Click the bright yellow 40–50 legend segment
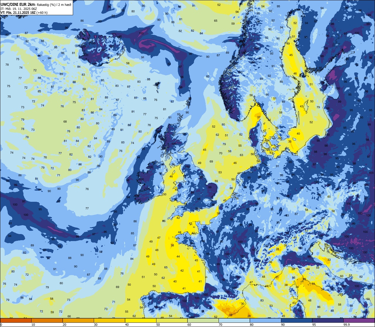The width and height of the screenshot is (375, 327). click(141, 320)
